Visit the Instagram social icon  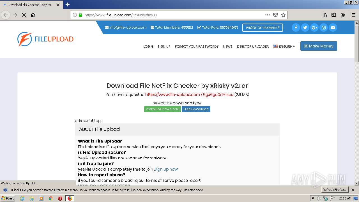tap(324, 27)
